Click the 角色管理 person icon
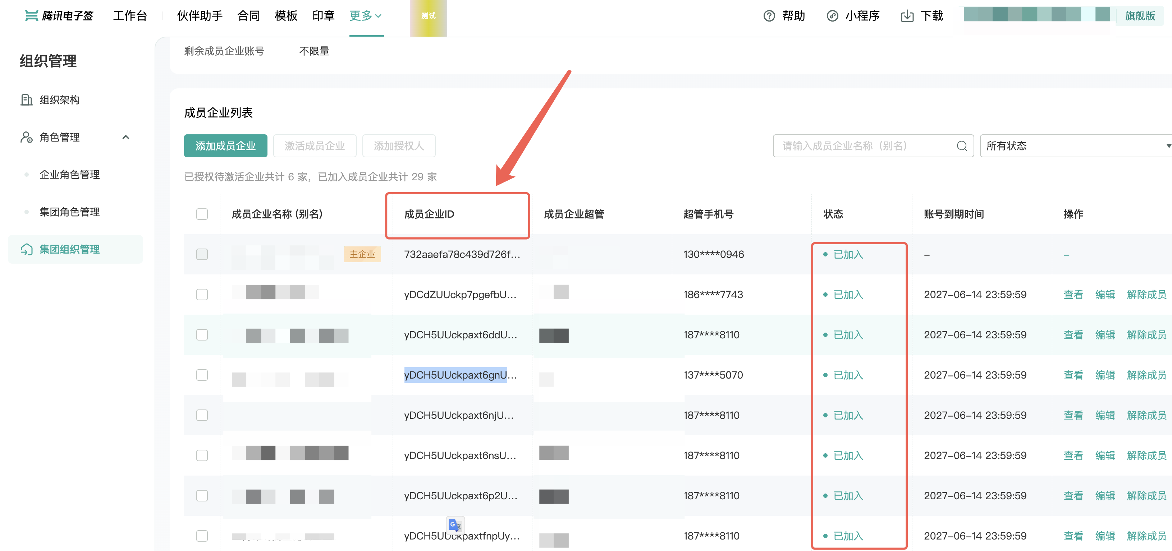This screenshot has width=1172, height=551. (x=26, y=137)
